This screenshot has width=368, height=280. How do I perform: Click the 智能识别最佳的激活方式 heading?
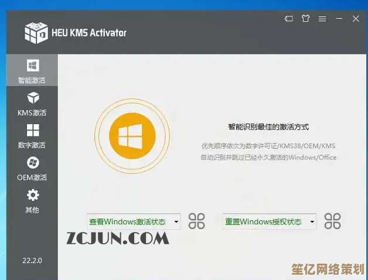coord(268,127)
